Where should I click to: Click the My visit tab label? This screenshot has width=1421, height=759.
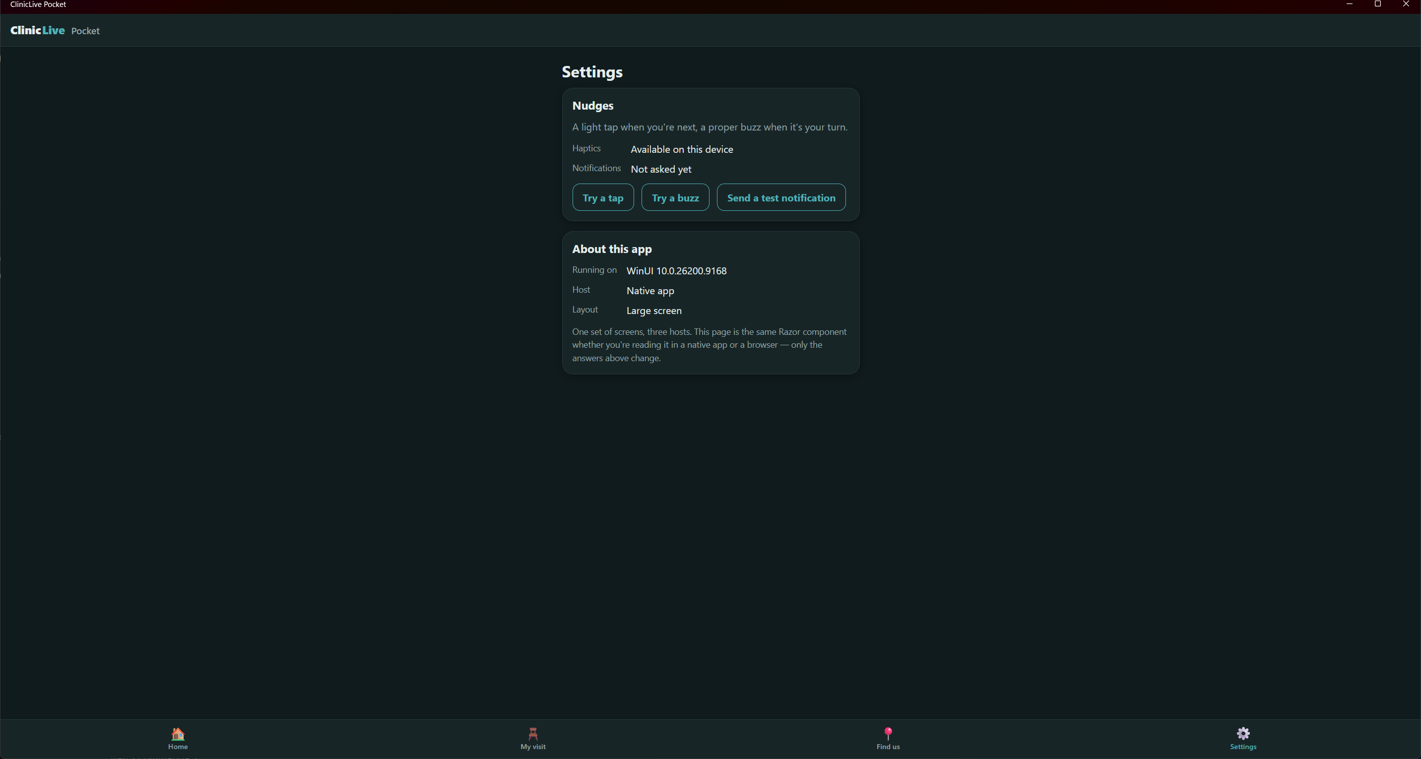pos(533,747)
